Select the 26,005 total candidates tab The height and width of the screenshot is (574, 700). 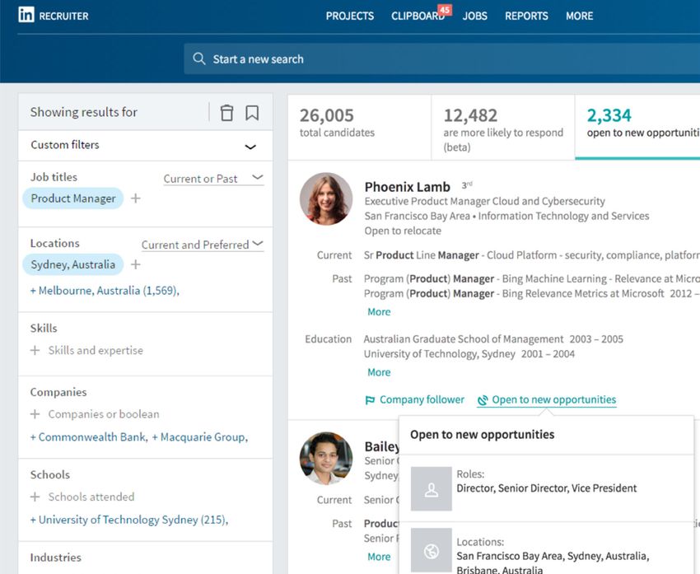tap(359, 127)
